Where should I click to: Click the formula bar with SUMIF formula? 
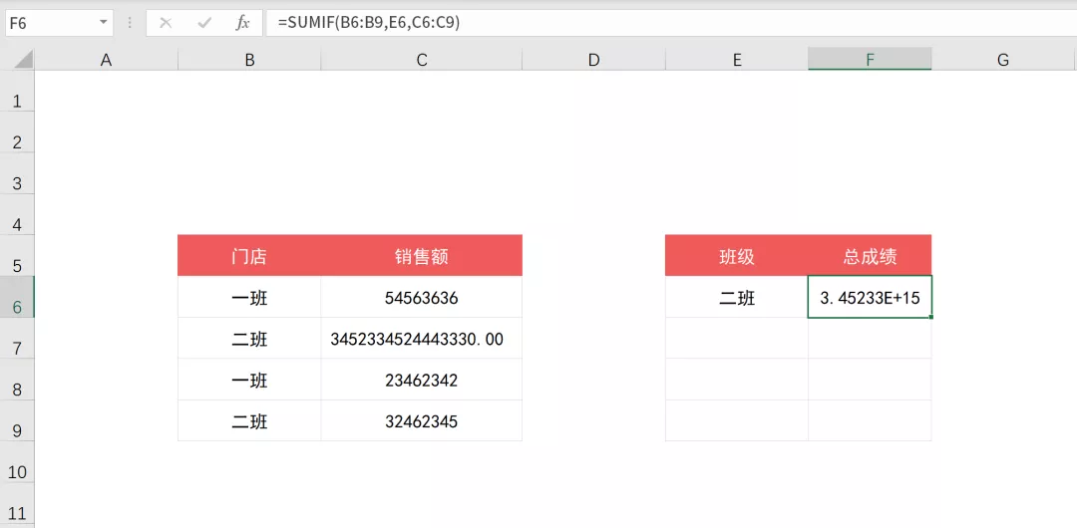pyautogui.click(x=671, y=23)
